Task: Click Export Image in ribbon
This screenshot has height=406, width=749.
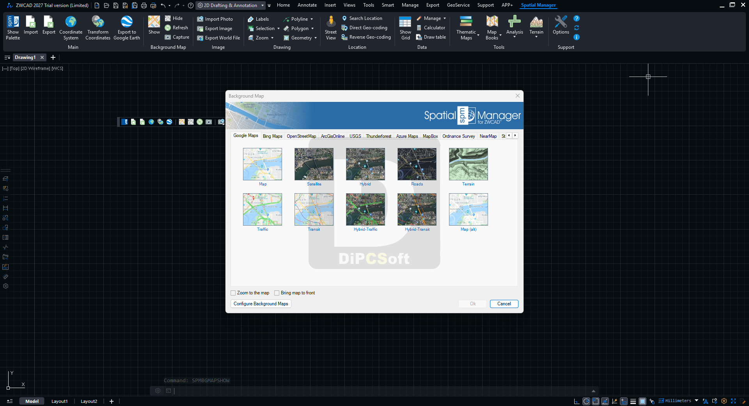Action: [x=215, y=28]
